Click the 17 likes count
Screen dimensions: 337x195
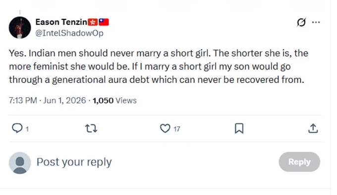coord(177,129)
